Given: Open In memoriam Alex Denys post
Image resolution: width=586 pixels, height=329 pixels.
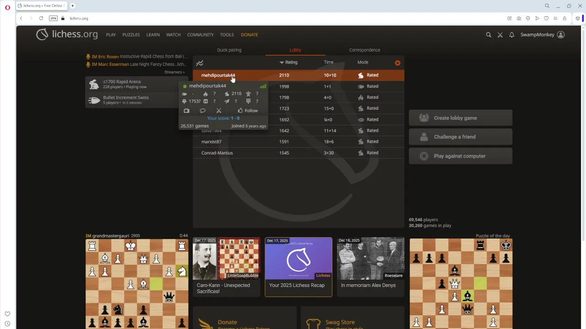Looking at the screenshot, I should 371,267.
